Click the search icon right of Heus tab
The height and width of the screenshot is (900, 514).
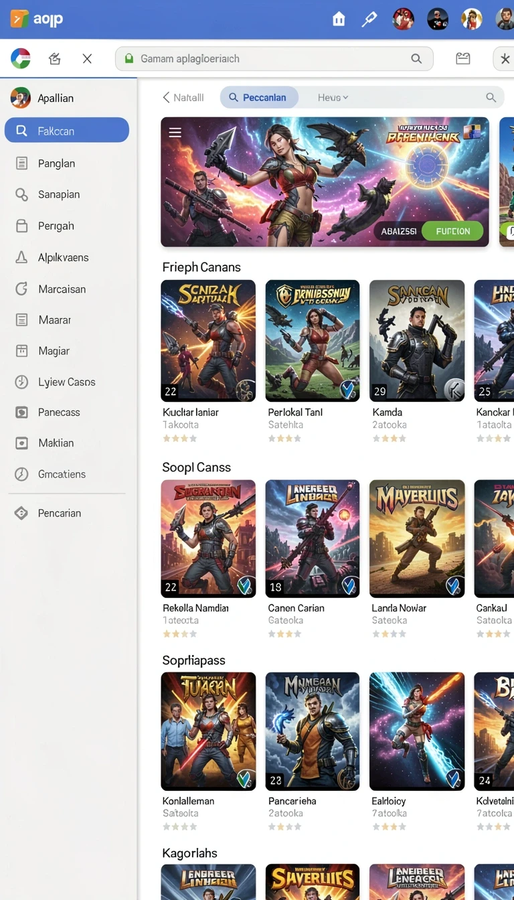(x=491, y=98)
